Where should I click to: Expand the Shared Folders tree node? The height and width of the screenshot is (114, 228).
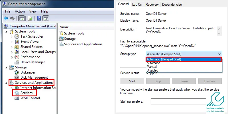[12, 47]
